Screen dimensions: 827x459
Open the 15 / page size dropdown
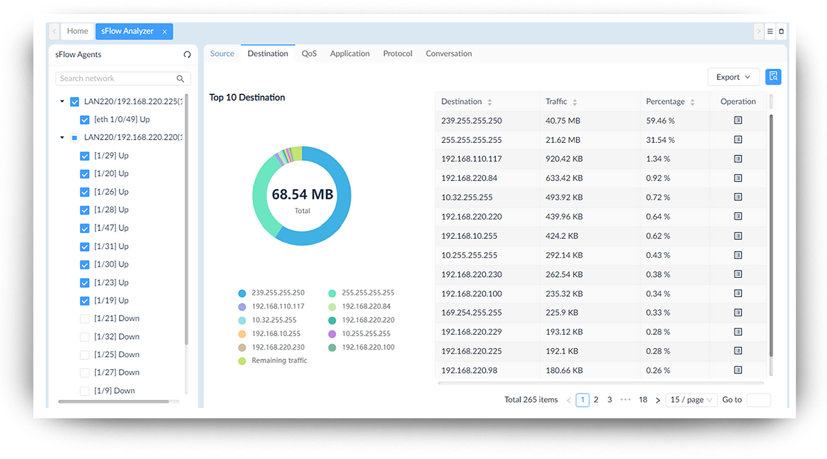tap(691, 400)
